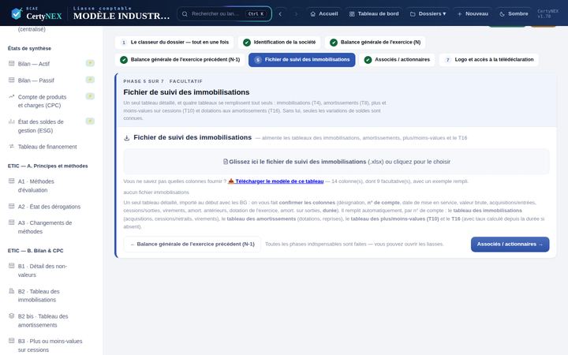568x355 pixels.
Task: Select Balance générale de l'exercice (N) tab
Action: click(375, 43)
